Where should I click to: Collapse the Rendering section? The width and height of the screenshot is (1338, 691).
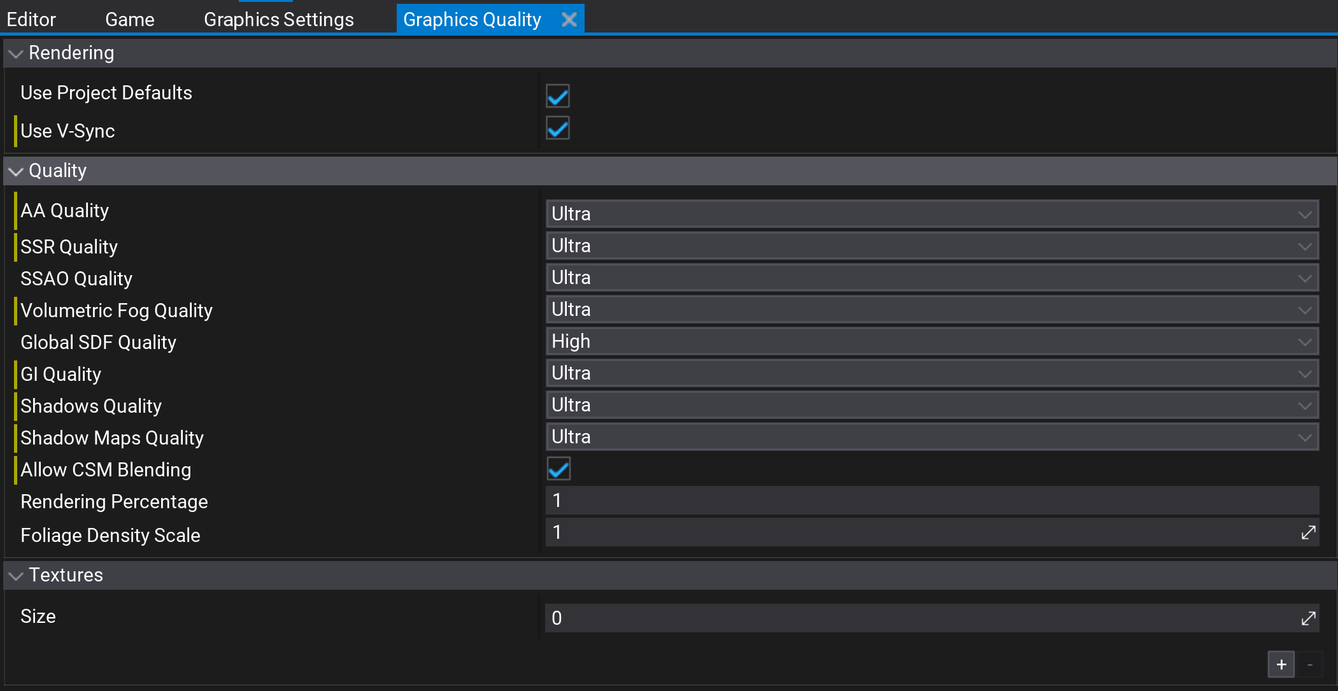pos(16,54)
